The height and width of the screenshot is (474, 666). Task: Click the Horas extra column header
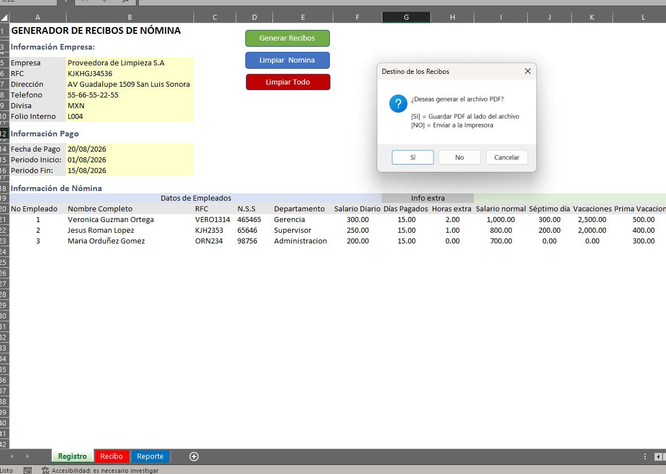452,209
